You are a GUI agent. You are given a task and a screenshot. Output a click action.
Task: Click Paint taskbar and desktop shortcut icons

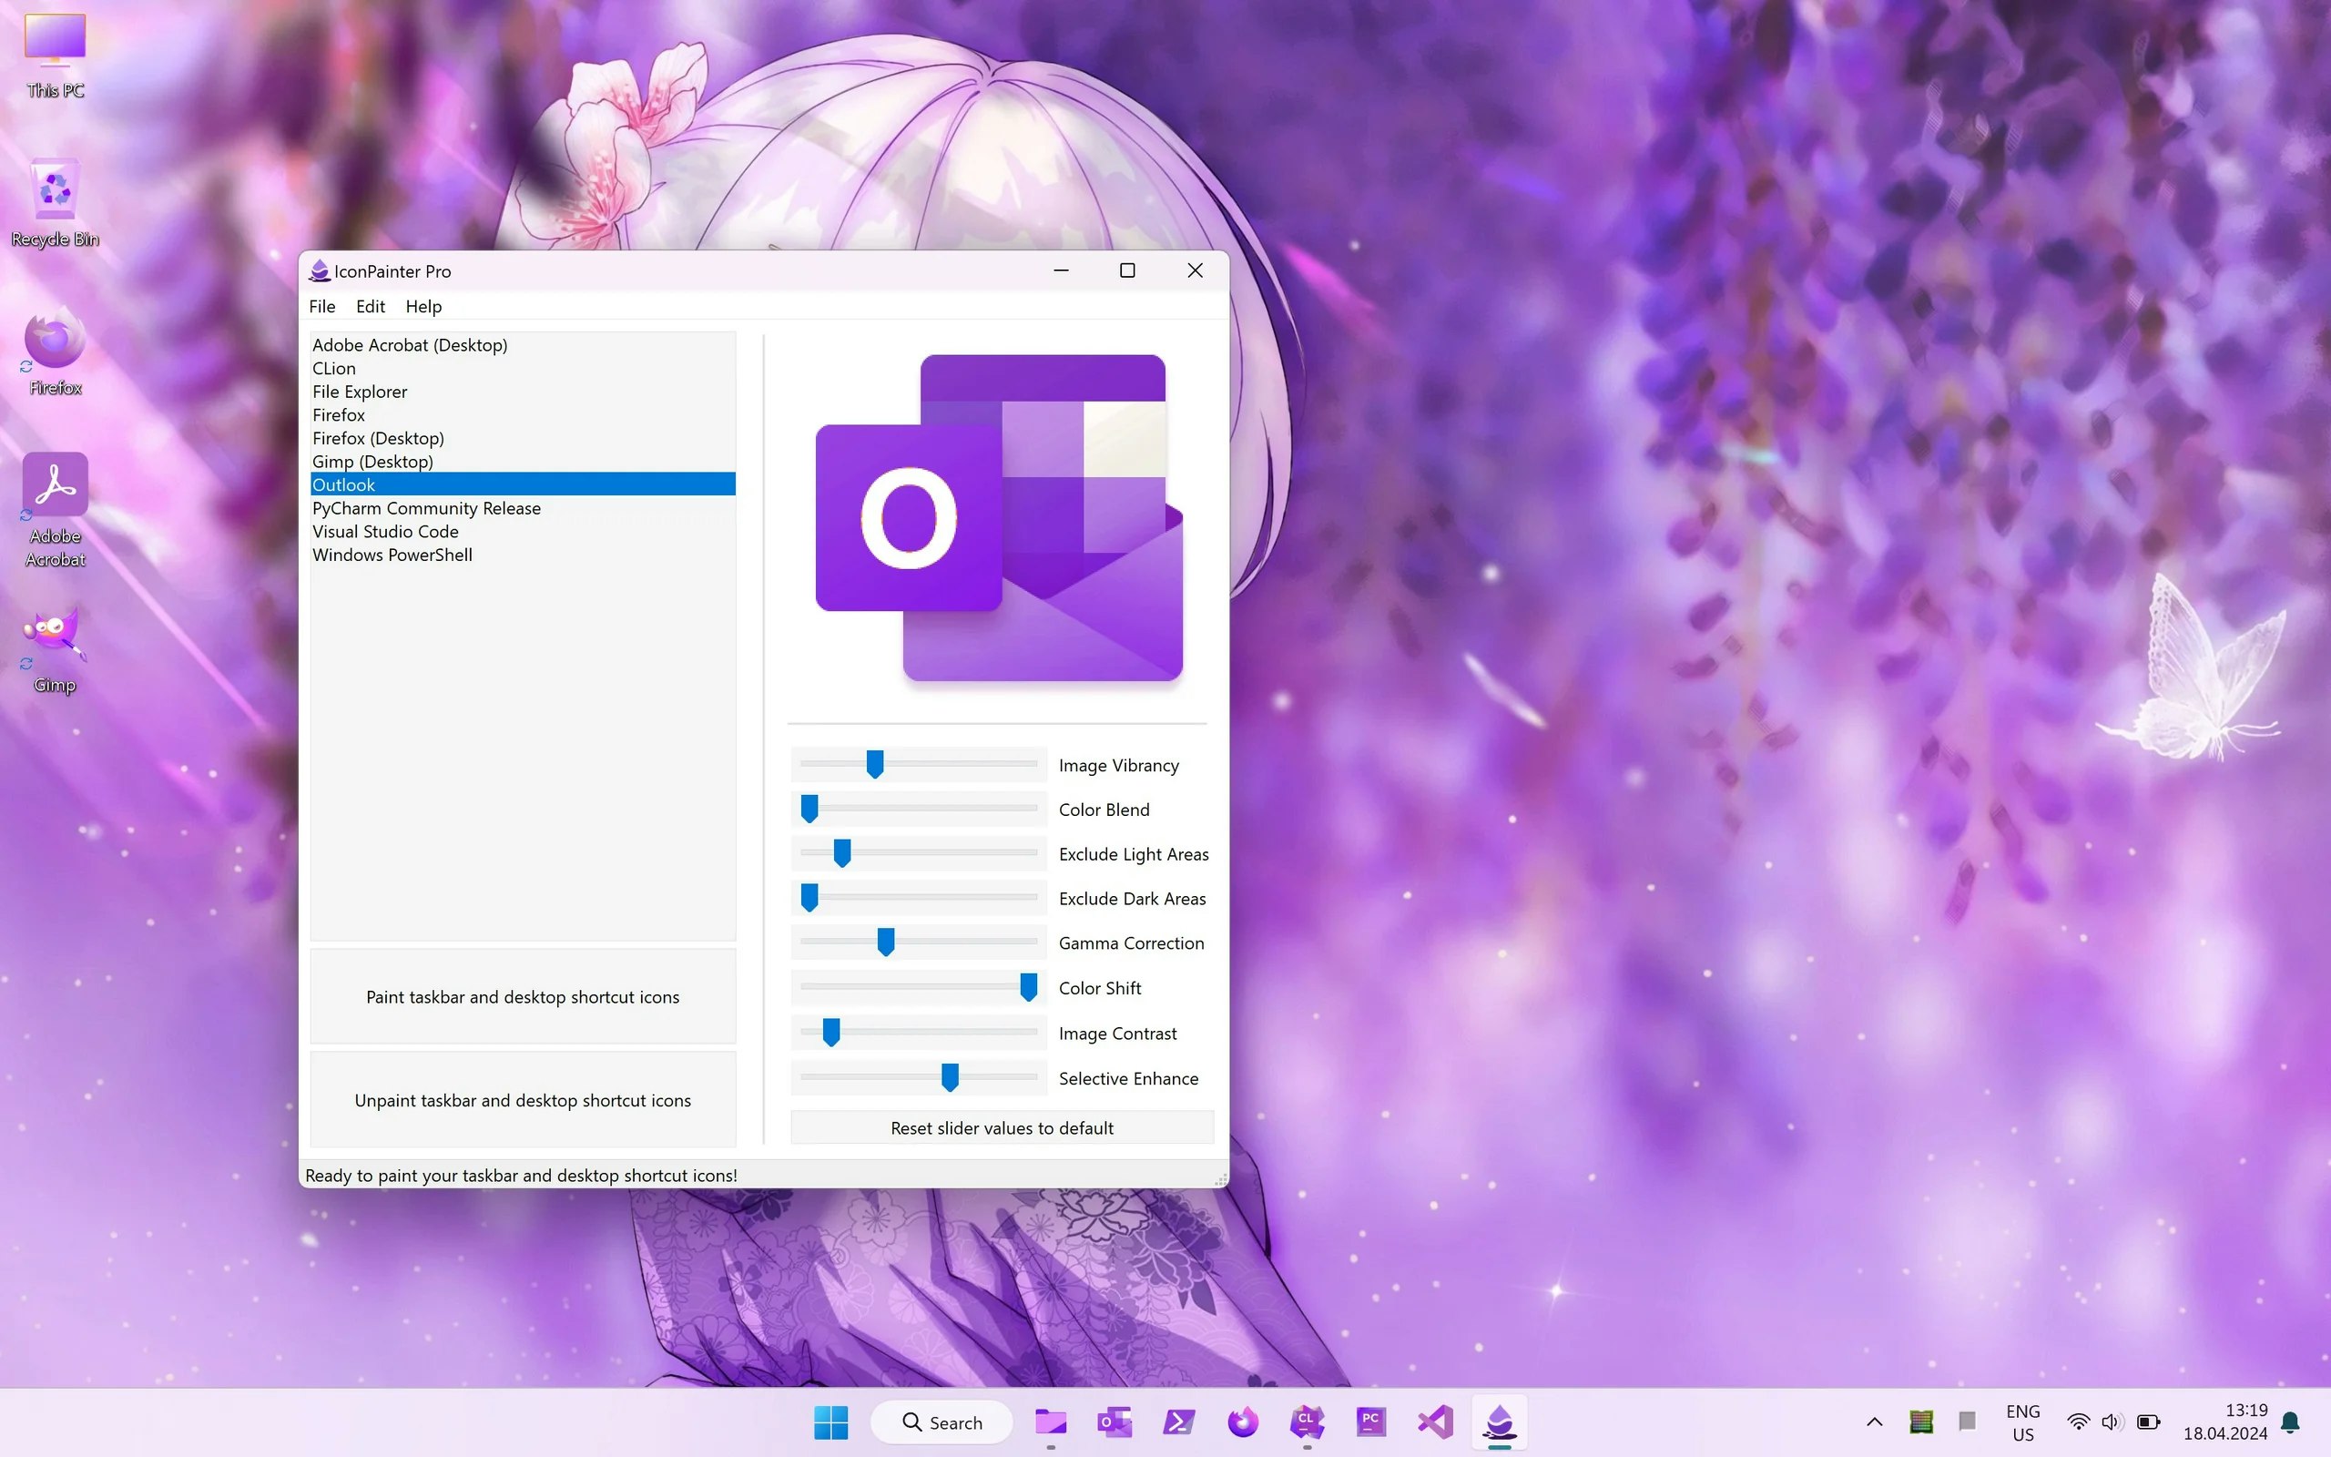click(x=523, y=996)
